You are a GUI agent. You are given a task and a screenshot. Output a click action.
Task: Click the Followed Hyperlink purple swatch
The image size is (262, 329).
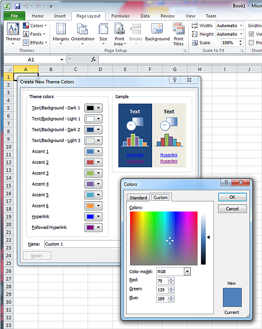(90, 227)
